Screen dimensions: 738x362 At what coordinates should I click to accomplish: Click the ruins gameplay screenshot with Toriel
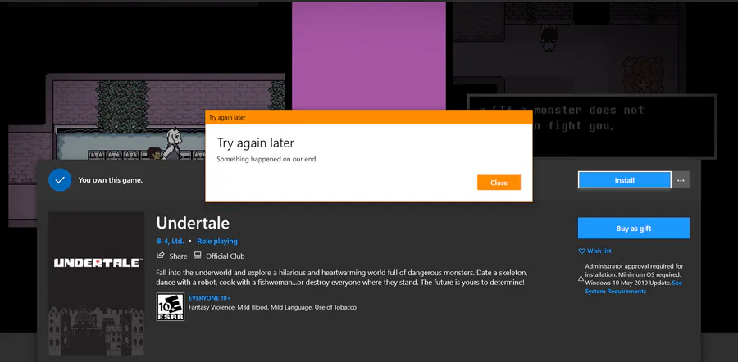[x=147, y=116]
